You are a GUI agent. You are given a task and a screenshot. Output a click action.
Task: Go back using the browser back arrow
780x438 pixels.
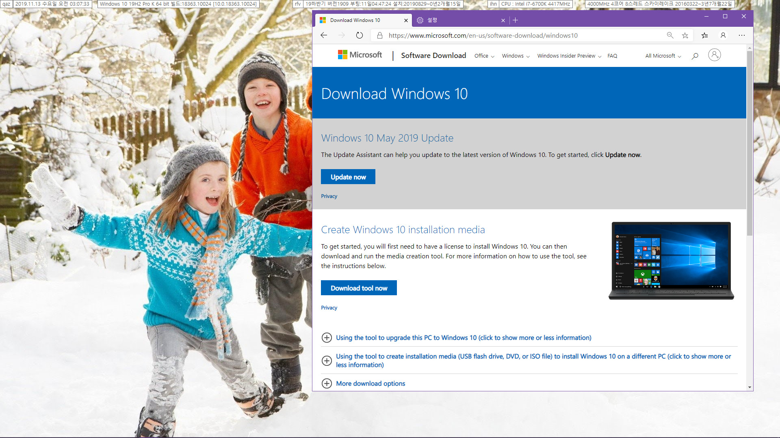click(x=324, y=35)
